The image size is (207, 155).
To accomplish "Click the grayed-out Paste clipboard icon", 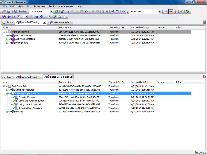I will [72, 12].
